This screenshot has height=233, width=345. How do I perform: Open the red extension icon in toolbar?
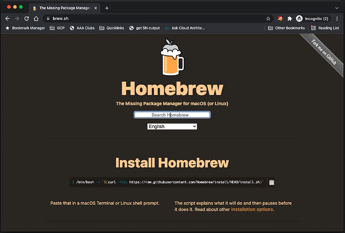click(x=280, y=18)
